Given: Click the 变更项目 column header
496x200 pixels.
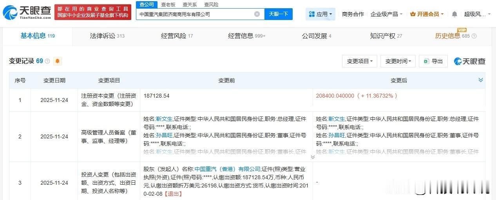Looking at the screenshot, I should pyautogui.click(x=109, y=80).
